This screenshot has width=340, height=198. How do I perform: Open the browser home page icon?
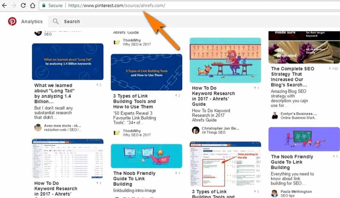point(33,6)
